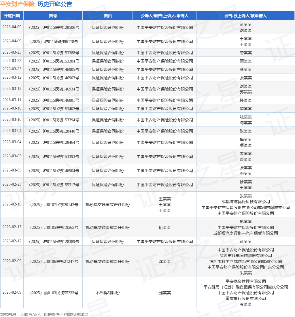This screenshot has width=295, height=317.
Task: Select case number 沪0115民初128464号
Action: click(54, 142)
